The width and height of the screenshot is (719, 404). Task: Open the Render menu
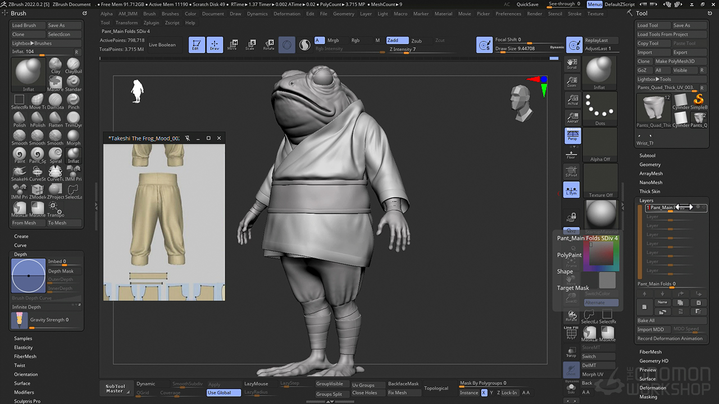534,13
